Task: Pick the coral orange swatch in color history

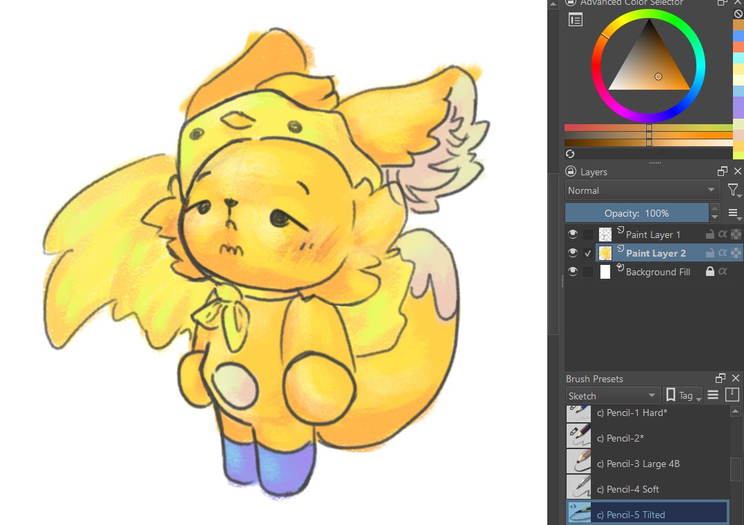Action: pos(738,47)
